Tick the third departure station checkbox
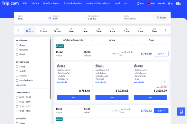The height and width of the screenshot is (124, 187). click(x=17, y=54)
